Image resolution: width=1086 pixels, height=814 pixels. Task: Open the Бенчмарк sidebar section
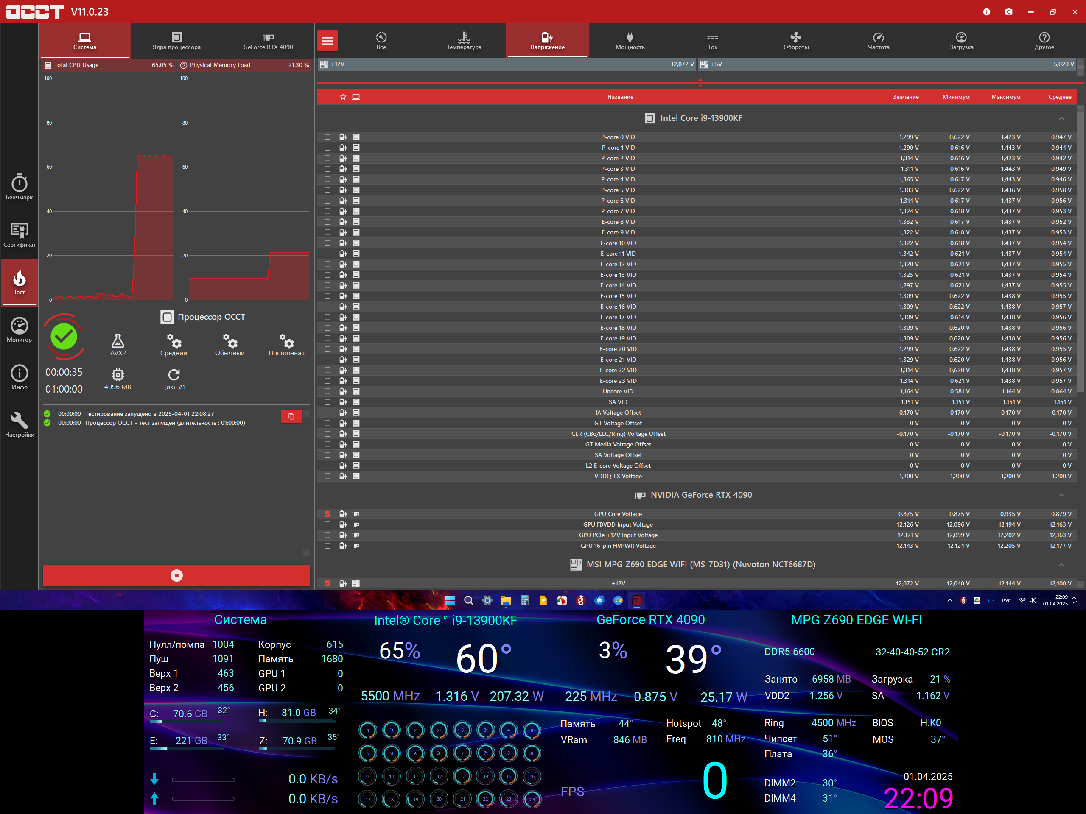pyautogui.click(x=19, y=187)
